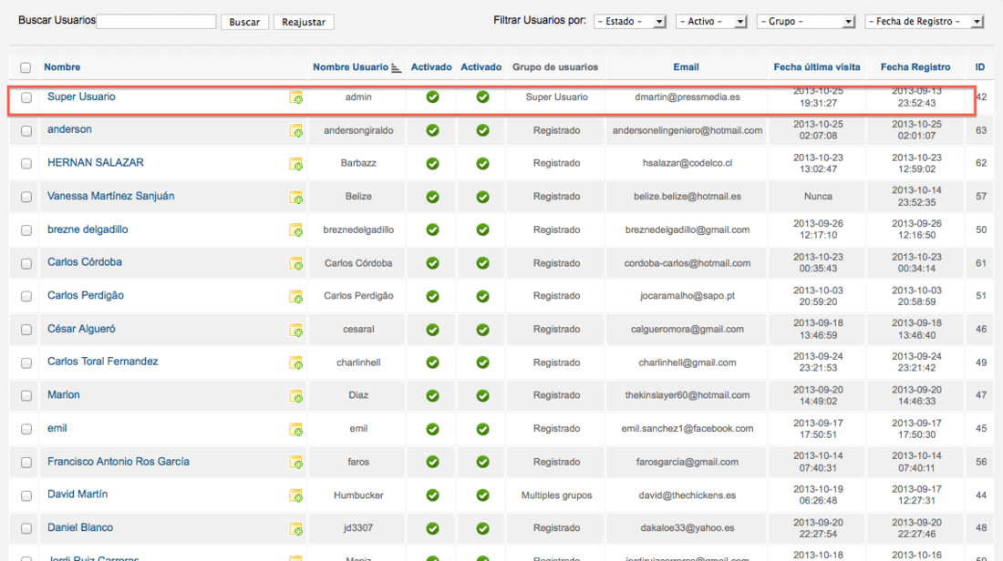Screen dimensions: 1003x561
Task: Click email dmartin@pressmedia.es cell
Action: pos(687,97)
